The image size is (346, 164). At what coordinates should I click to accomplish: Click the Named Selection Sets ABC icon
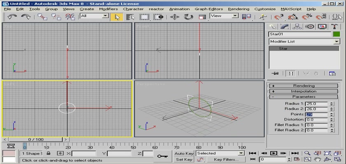tap(337, 17)
